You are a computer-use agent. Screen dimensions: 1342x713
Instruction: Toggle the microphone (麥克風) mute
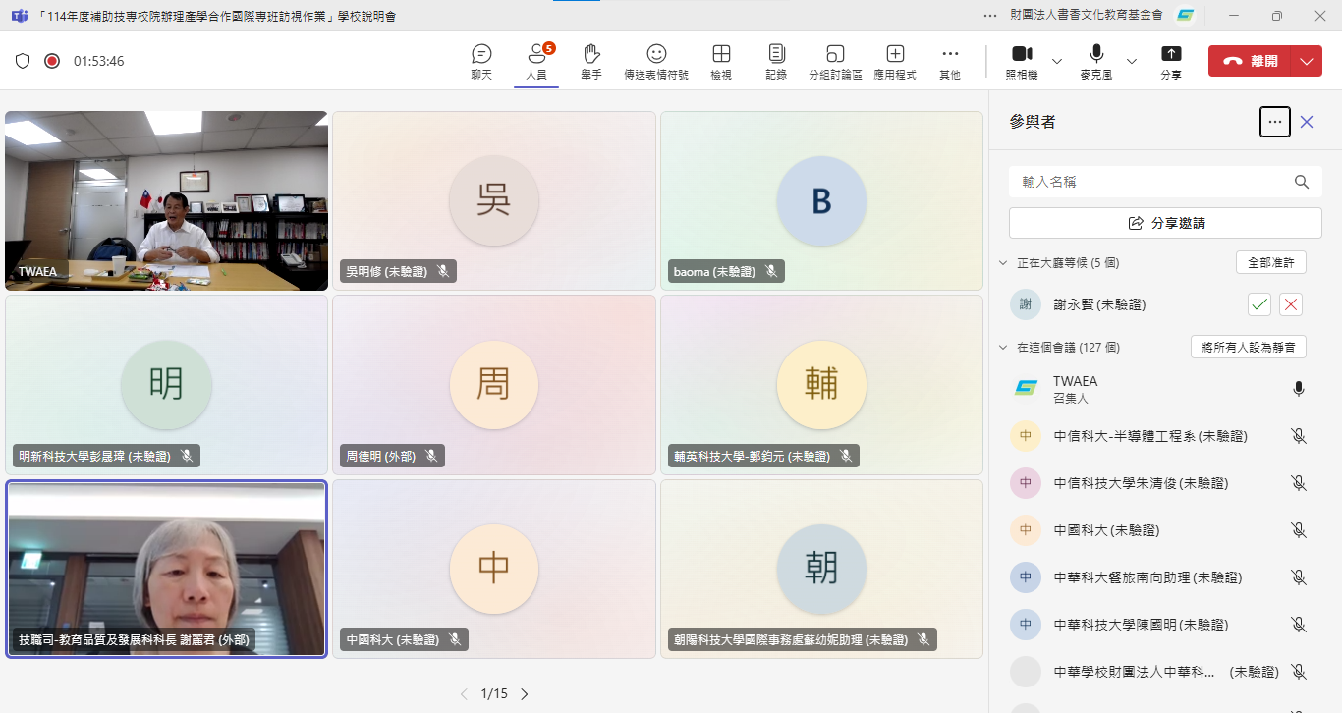click(1096, 61)
